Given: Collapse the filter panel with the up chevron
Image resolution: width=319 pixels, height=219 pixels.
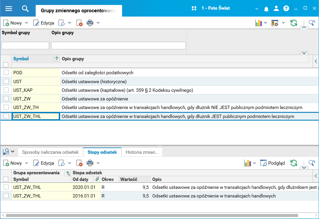Looking at the screenshot, I should coord(304,27).
